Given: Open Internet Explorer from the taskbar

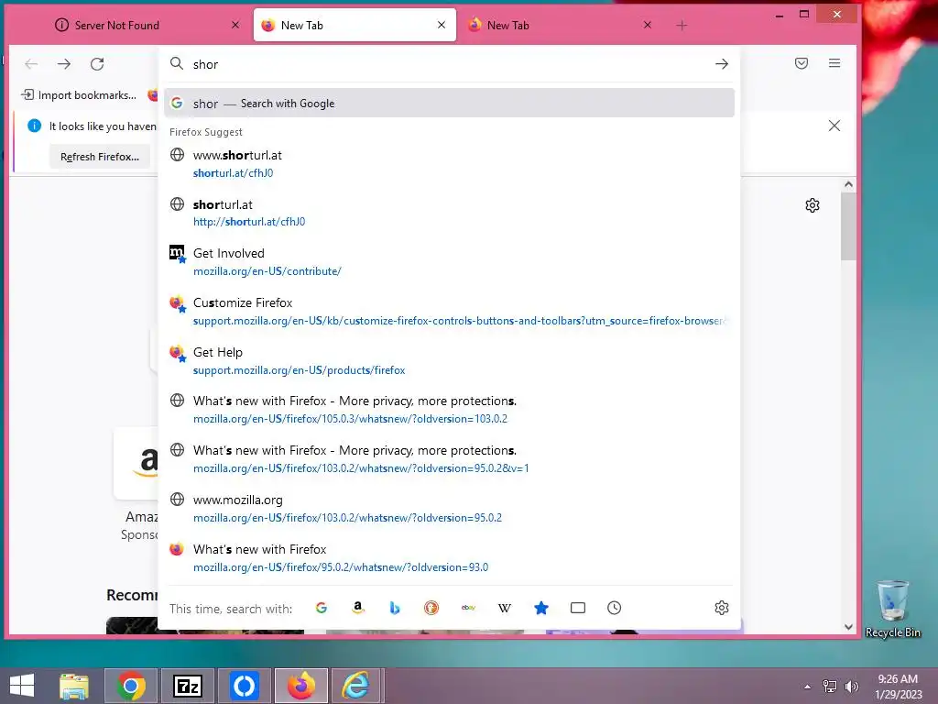Looking at the screenshot, I should (356, 686).
